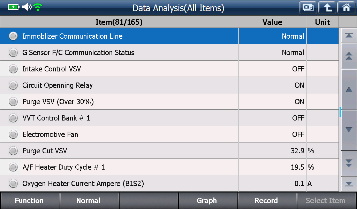Click the Wi-Fi signal status icon
This screenshot has width=357, height=209.
coord(38,7)
